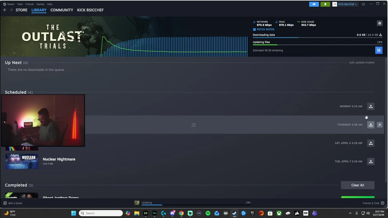The height and width of the screenshot is (218, 388).
Task: Click the Completed section header
Action: coord(19,185)
